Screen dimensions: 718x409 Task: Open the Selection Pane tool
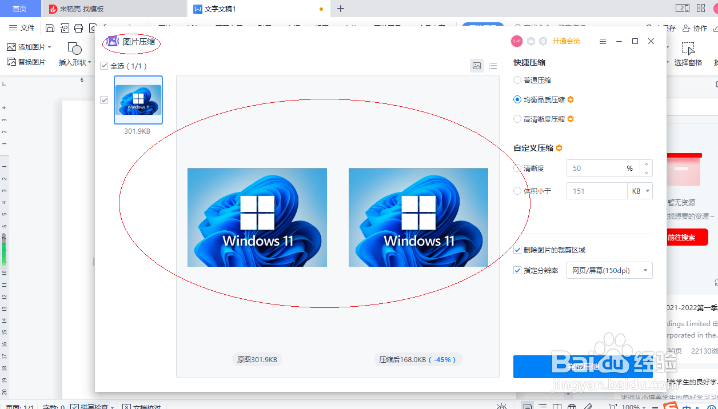point(688,55)
